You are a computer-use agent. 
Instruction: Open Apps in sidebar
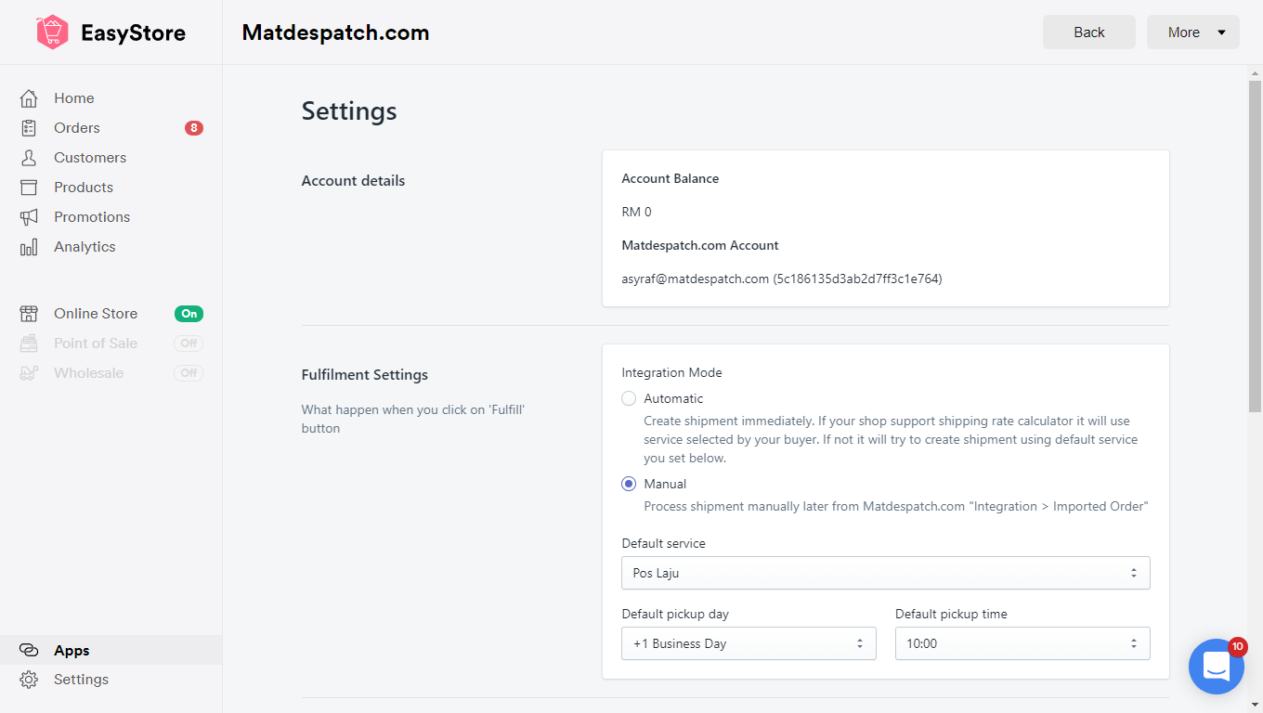pyautogui.click(x=72, y=650)
